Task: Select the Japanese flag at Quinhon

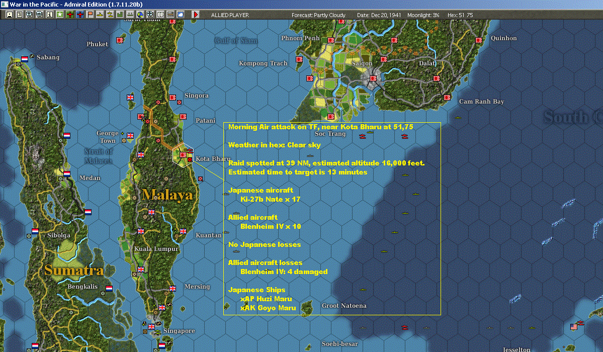Action: [x=479, y=40]
